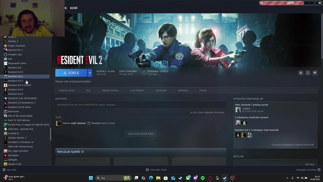
Task: Click the weather widget showing 29°C
Action: tap(14, 178)
